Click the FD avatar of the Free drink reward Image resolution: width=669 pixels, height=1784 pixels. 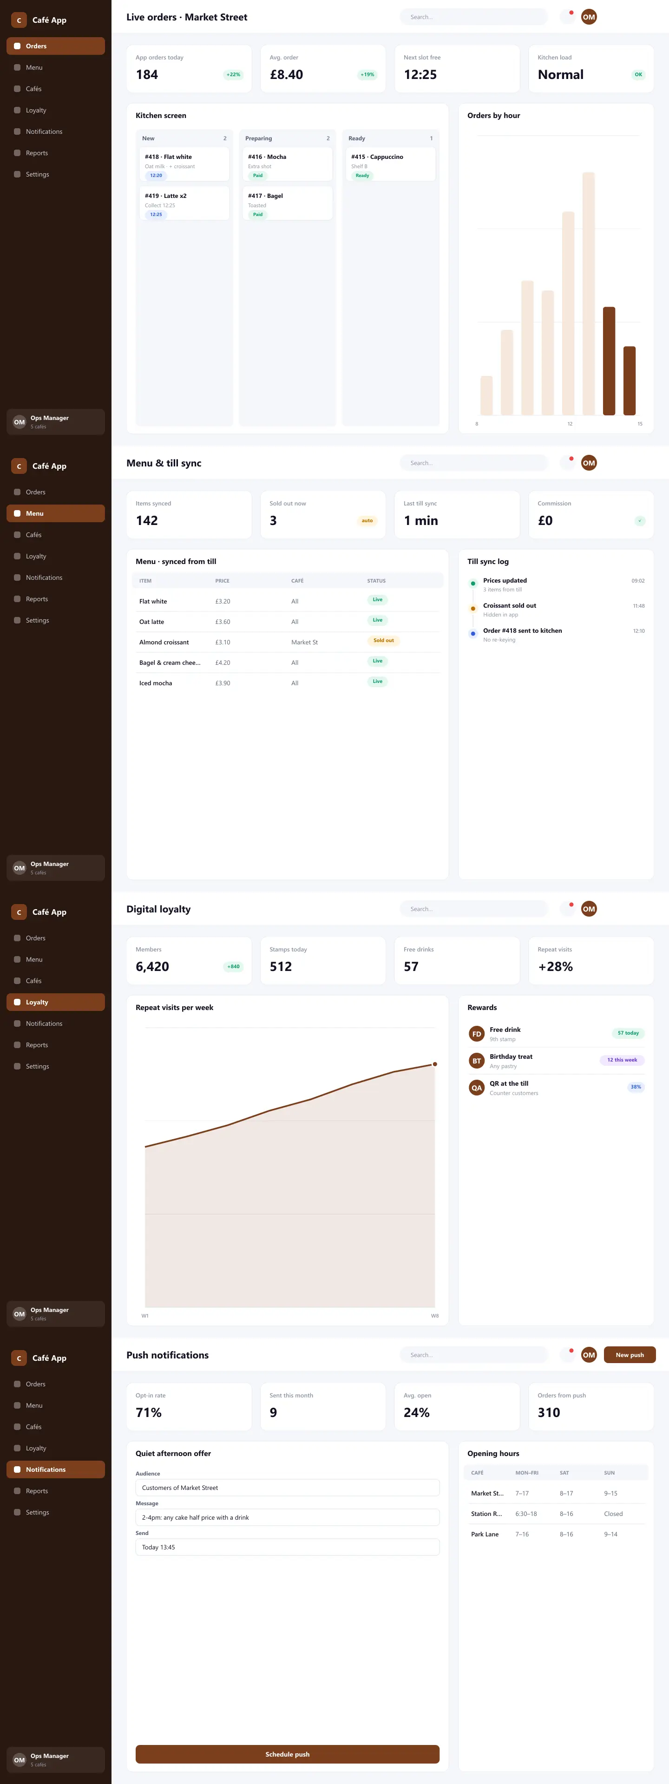pos(477,1034)
